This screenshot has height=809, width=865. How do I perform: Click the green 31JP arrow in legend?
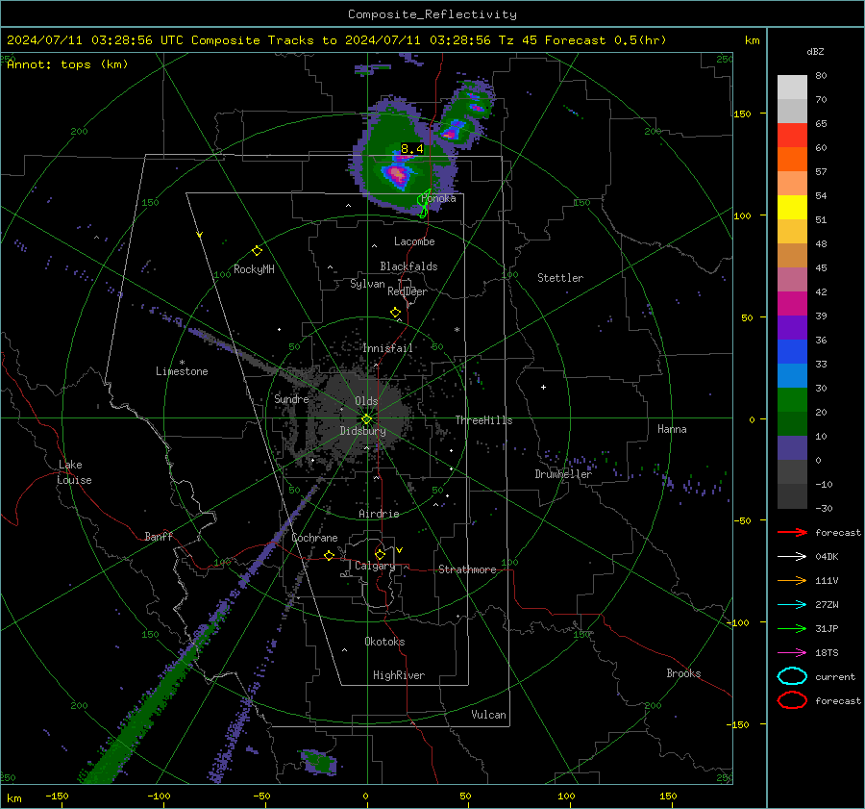792,628
